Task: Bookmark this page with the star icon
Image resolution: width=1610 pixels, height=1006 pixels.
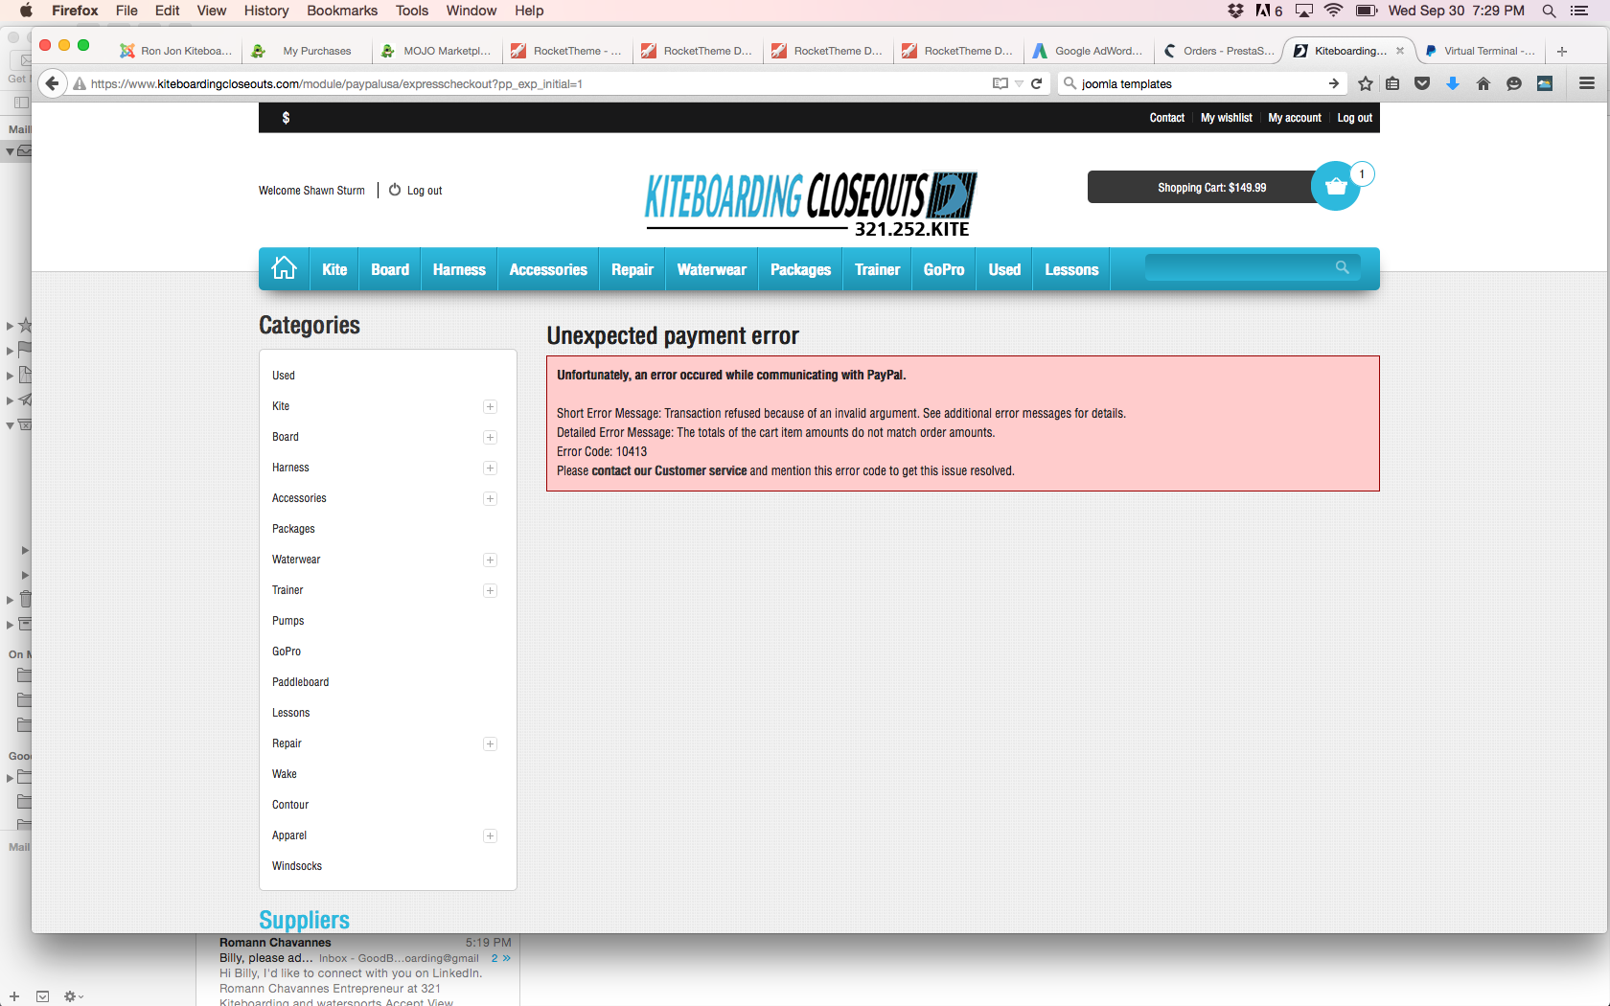Action: 1366,83
